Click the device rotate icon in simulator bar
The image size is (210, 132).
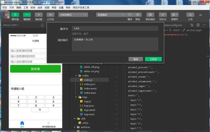click(x=42, y=25)
